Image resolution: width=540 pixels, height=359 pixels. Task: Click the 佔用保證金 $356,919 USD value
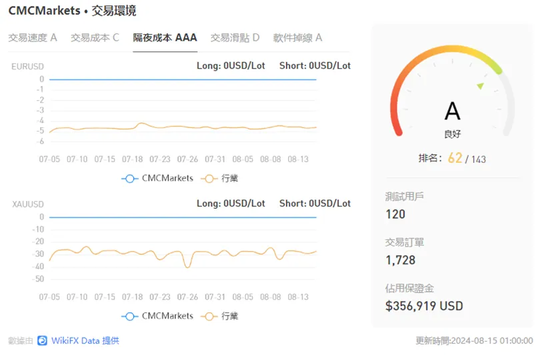424,306
